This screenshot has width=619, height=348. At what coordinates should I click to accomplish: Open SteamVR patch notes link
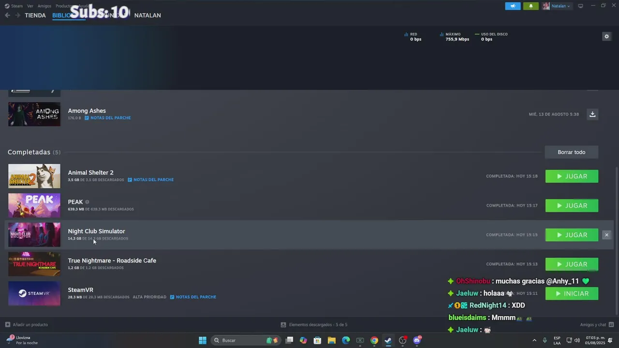point(193,297)
